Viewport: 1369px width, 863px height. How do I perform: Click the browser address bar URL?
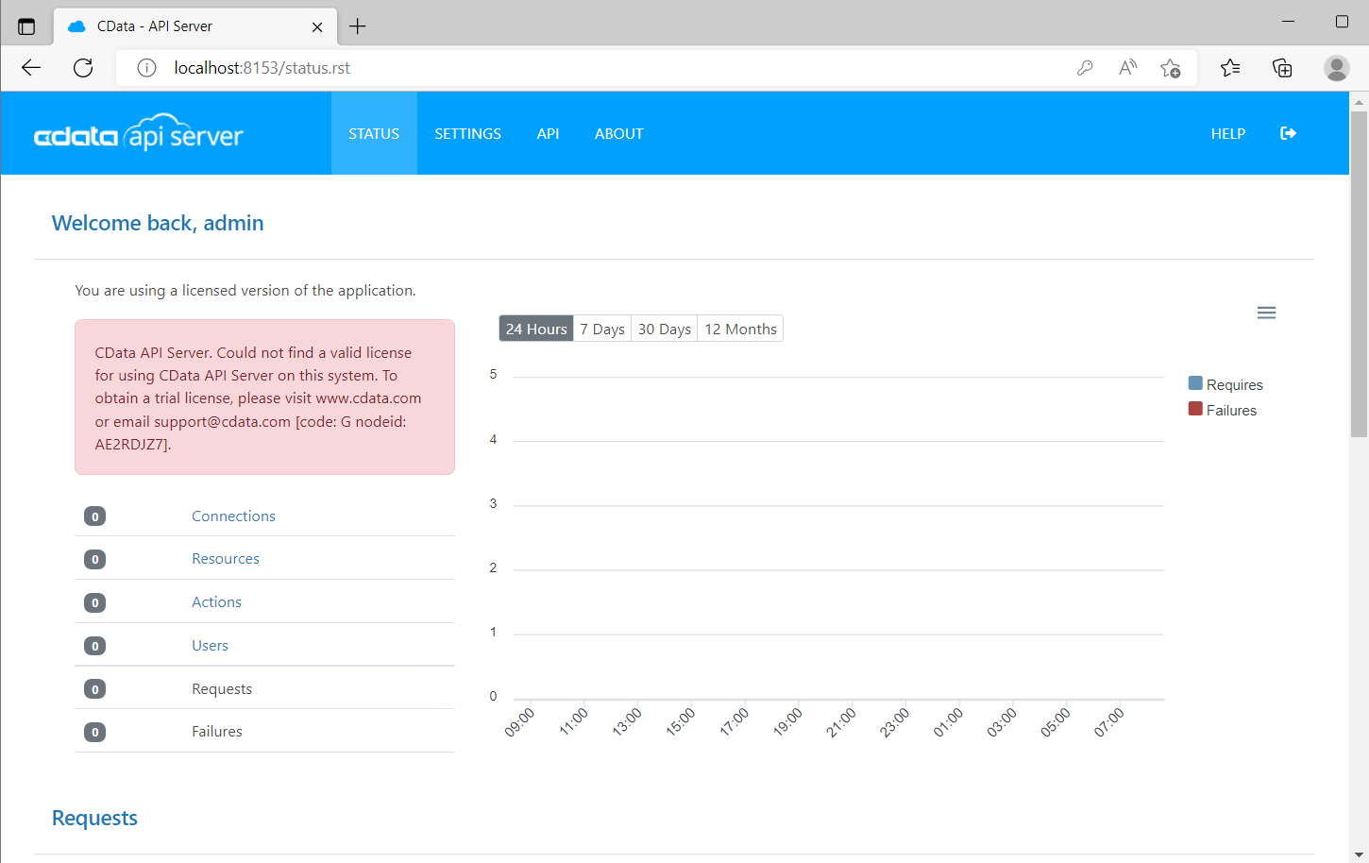(262, 68)
